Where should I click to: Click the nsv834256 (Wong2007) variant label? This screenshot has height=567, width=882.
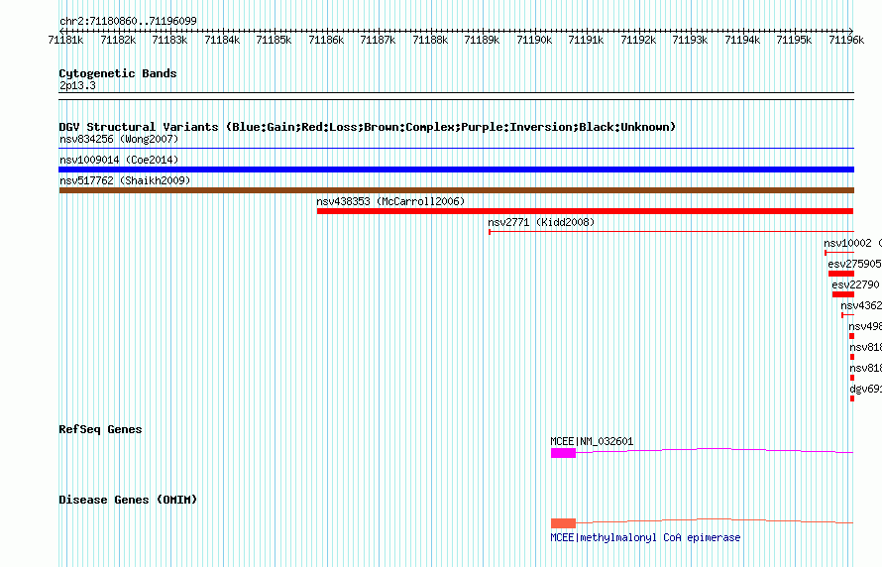(119, 139)
